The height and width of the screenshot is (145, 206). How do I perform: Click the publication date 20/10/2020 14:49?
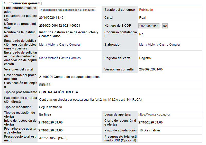51,18
